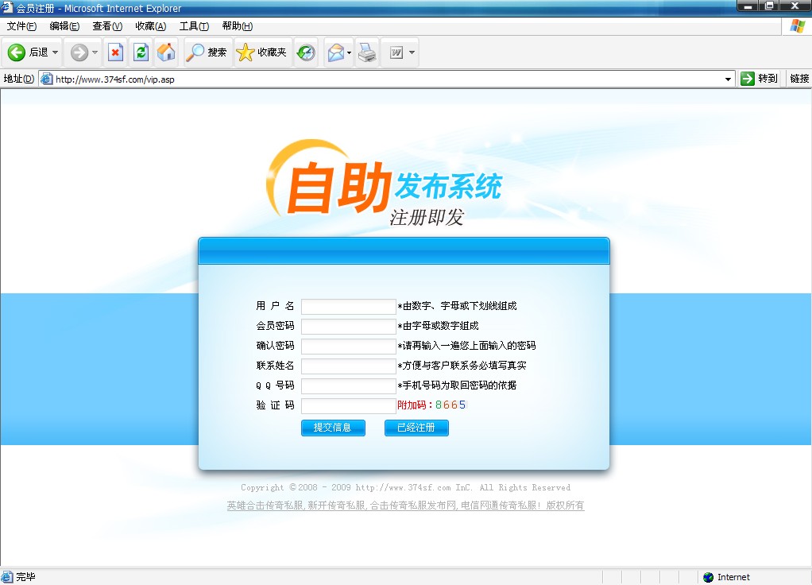Image resolution: width=812 pixels, height=585 pixels.
Task: Expand the address bar URL dropdown
Action: [x=729, y=79]
